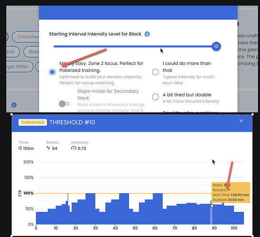Image resolution: width=260 pixels, height=237 pixels.
Task: Click the 'pot' tag chip on left
Action: coord(13,52)
